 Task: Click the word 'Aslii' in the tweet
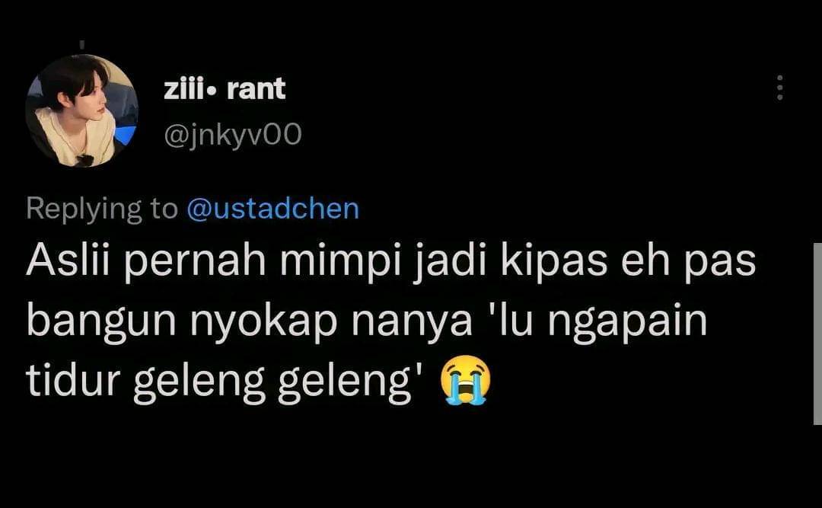68,260
